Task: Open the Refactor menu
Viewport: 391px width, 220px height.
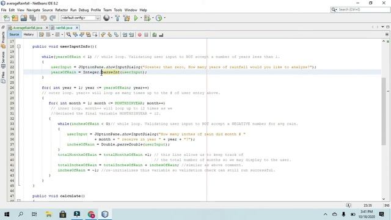Action: tap(61, 10)
